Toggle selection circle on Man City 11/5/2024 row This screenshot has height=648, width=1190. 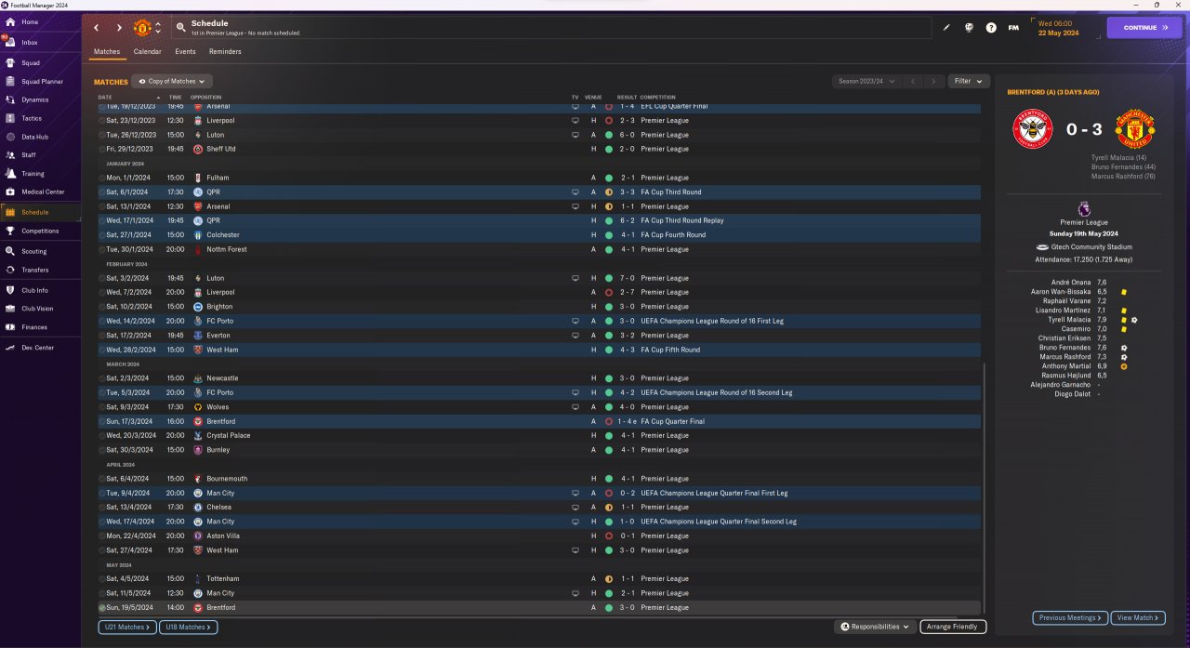102,593
